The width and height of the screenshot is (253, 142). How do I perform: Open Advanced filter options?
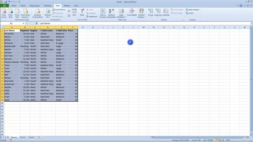(92, 17)
